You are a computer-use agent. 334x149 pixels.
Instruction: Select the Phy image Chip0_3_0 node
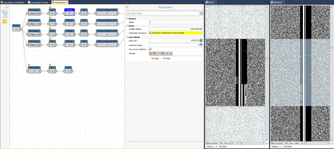pos(34,43)
